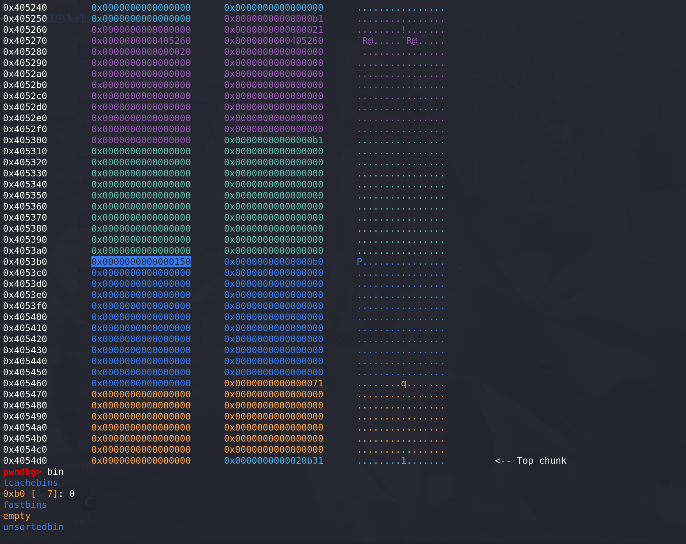
Task: Click value 0x00000000000000b1 in row 0x405250
Action: (274, 18)
